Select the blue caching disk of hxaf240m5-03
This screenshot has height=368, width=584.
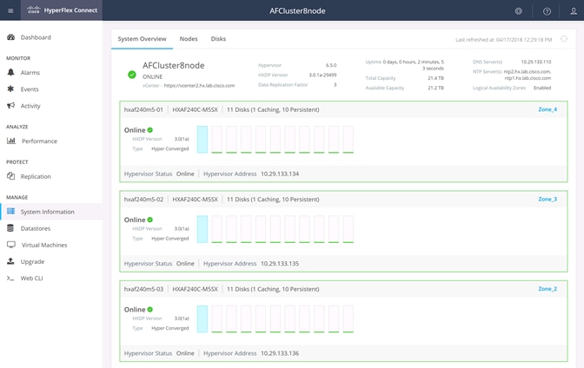pos(202,319)
